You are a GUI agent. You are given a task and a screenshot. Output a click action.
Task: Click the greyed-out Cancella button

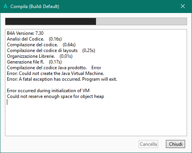click(x=148, y=144)
